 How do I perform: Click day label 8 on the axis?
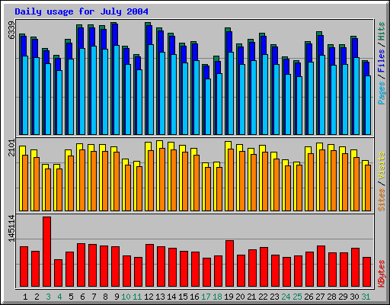point(105,297)
